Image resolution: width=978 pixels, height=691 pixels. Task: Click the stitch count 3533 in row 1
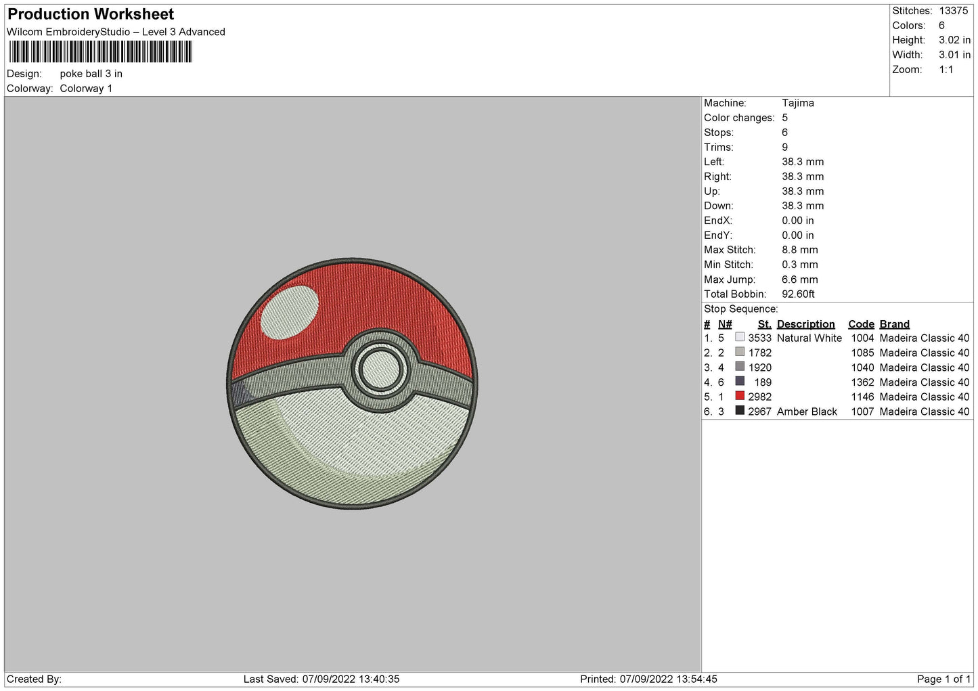point(759,338)
